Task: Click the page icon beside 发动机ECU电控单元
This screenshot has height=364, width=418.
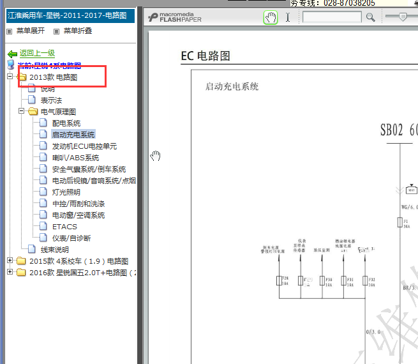Action: pos(43,146)
